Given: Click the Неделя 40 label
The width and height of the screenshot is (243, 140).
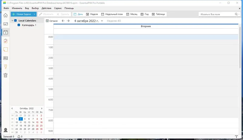Looking at the screenshot, I should click(x=114, y=21).
